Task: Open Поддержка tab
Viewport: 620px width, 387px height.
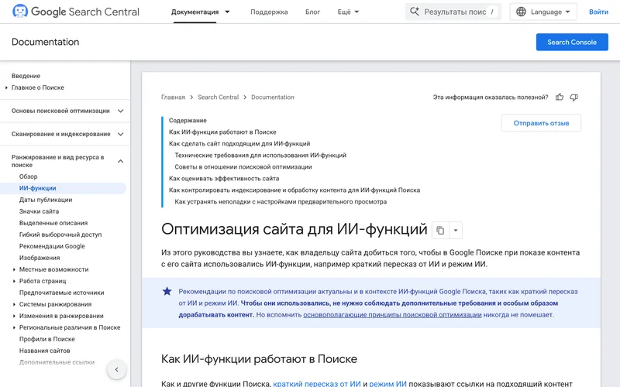Action: [x=269, y=12]
